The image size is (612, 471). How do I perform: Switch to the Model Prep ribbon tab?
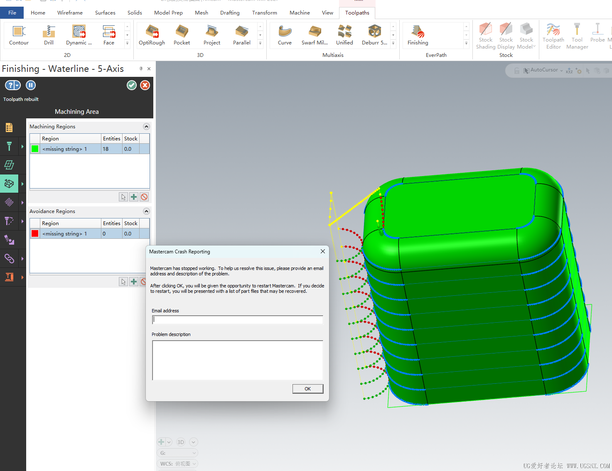168,13
